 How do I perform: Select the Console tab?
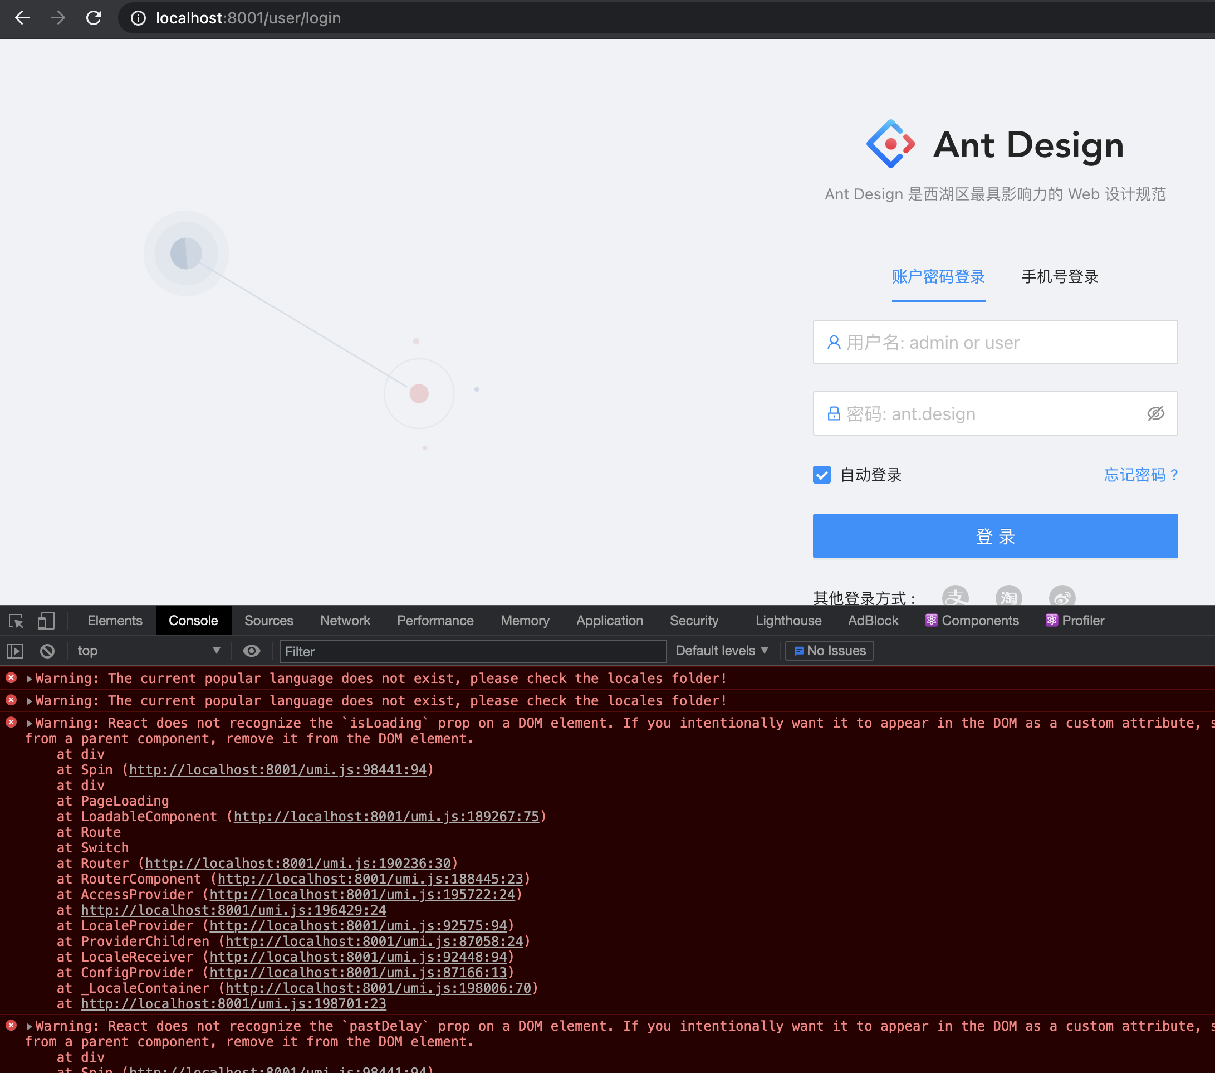(x=193, y=621)
